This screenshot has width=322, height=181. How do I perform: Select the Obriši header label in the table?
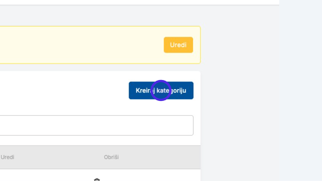click(x=111, y=157)
